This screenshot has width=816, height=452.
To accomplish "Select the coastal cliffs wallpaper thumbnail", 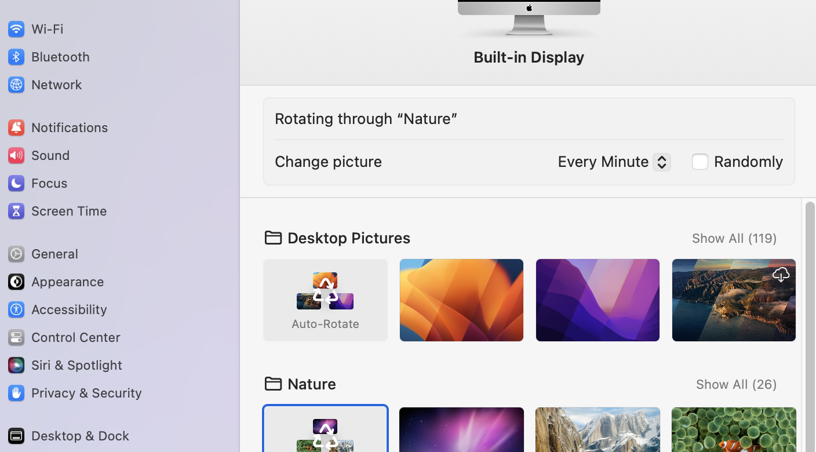I will click(734, 300).
